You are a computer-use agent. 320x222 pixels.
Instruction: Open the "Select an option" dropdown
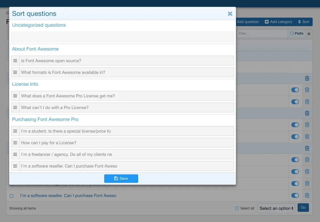pyautogui.click(x=276, y=208)
